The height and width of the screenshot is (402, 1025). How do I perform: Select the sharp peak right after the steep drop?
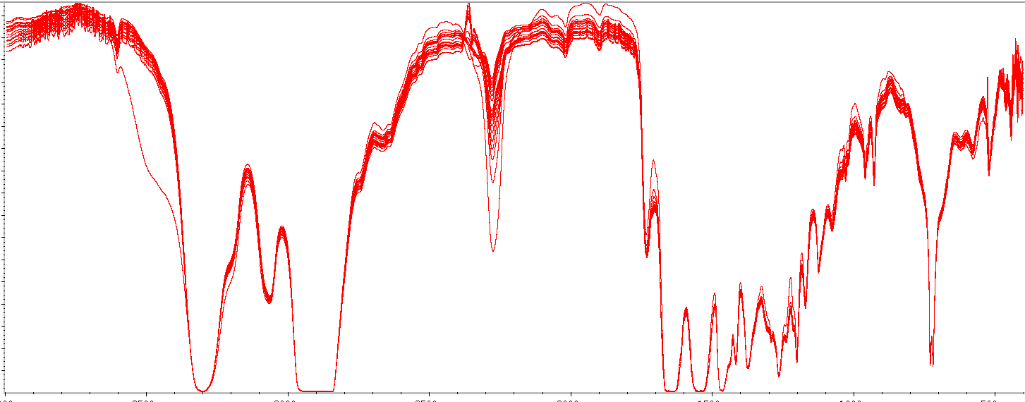coord(654,164)
